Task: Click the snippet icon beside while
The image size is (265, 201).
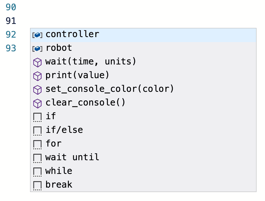Action: [x=37, y=171]
